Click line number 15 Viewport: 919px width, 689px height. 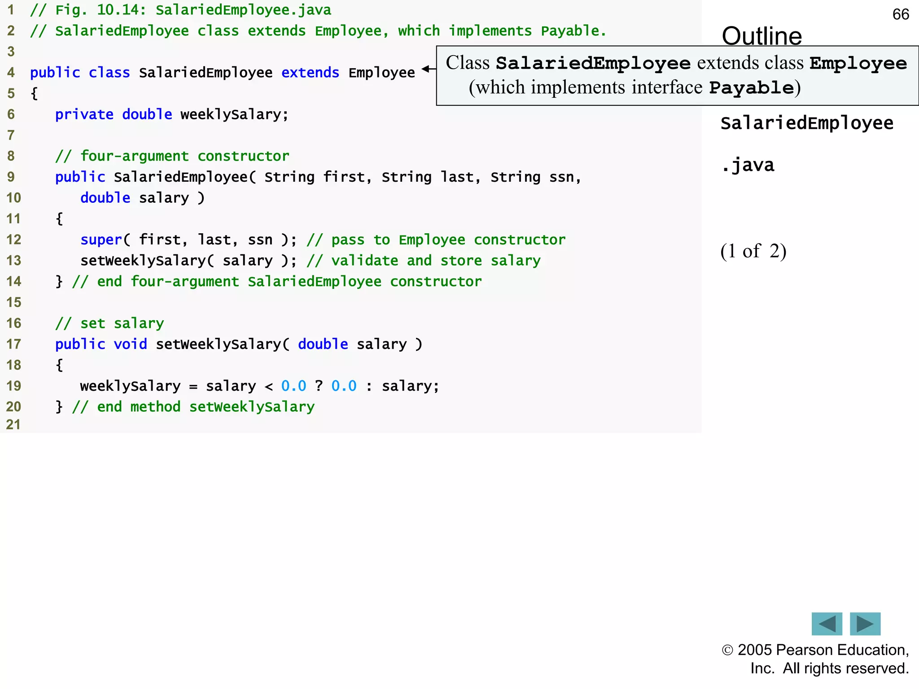pyautogui.click(x=13, y=302)
